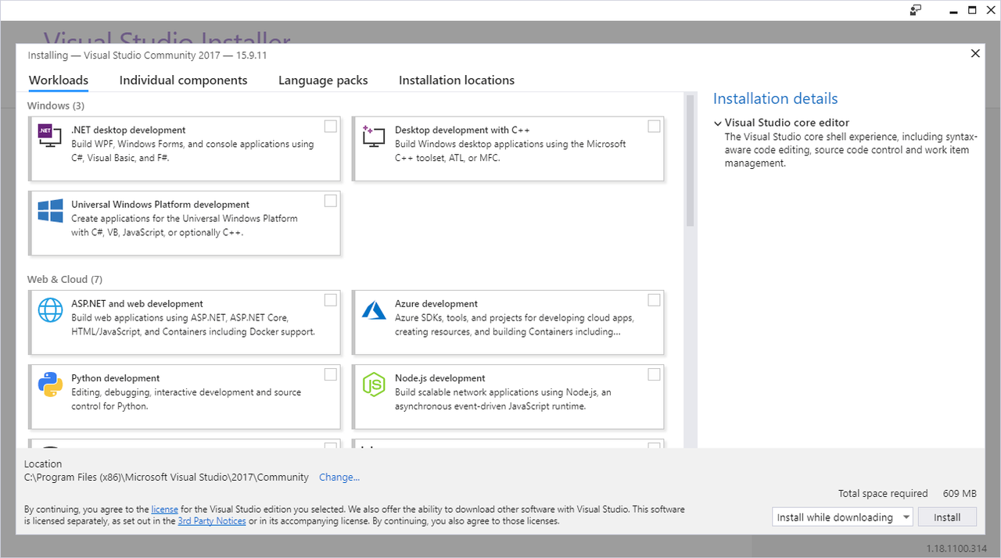This screenshot has height=558, width=1001.
Task: Open the Language packs tab
Action: (x=323, y=80)
